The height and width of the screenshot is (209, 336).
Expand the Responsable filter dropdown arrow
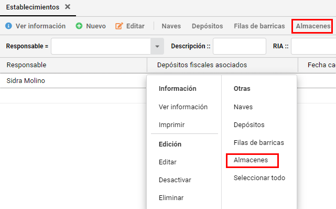(157, 46)
